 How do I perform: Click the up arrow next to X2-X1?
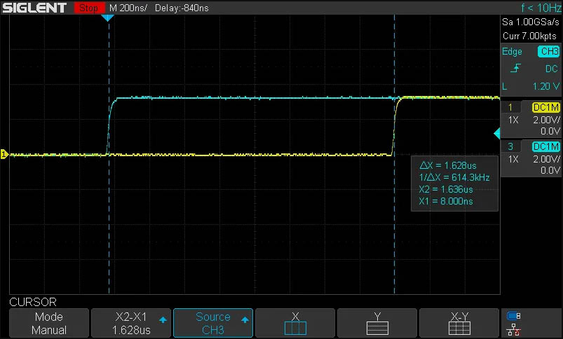pyautogui.click(x=163, y=319)
